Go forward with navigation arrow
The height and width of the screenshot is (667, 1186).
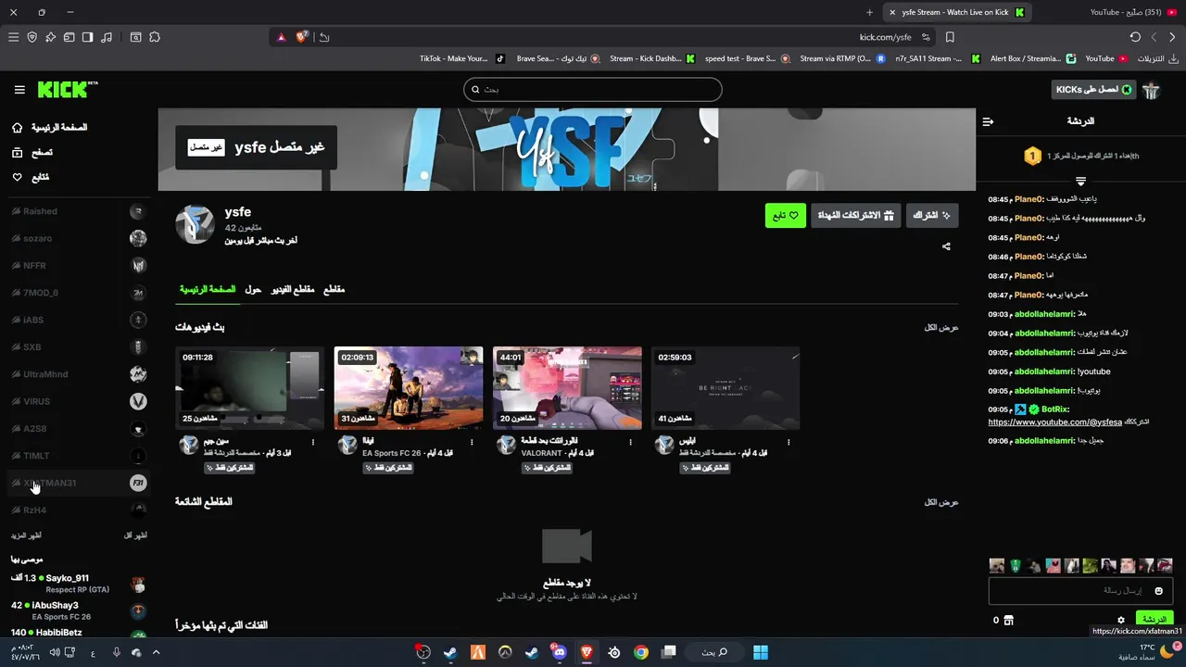[x=1172, y=37]
